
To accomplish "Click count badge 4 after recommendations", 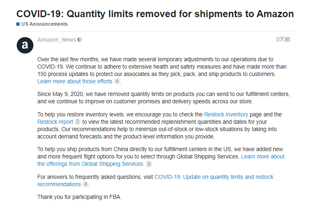I will point(86,184).
